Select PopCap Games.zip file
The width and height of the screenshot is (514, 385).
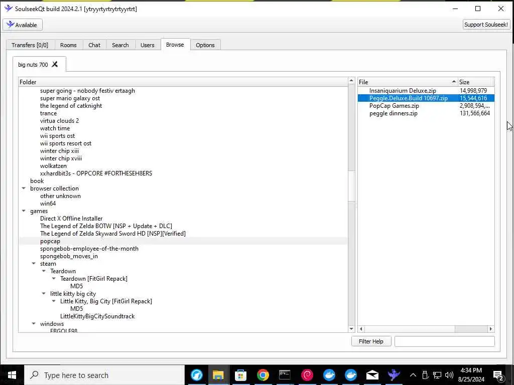[x=394, y=106]
